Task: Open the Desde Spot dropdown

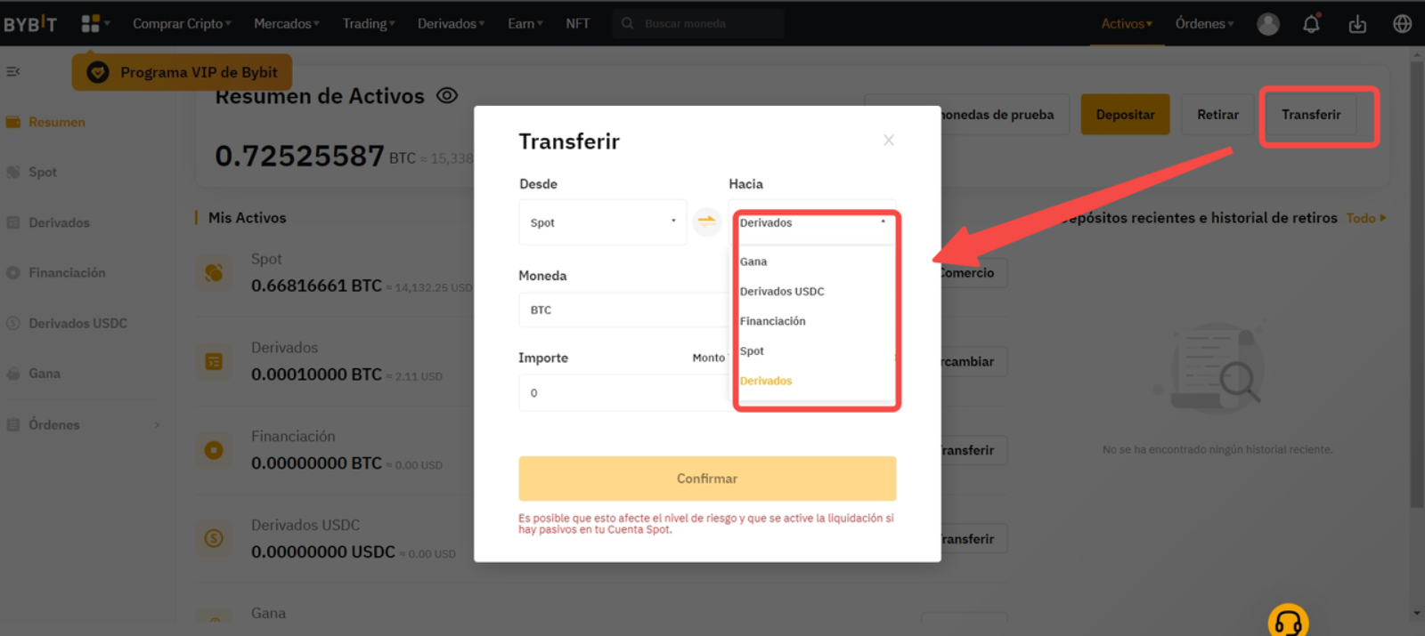Action: [602, 222]
